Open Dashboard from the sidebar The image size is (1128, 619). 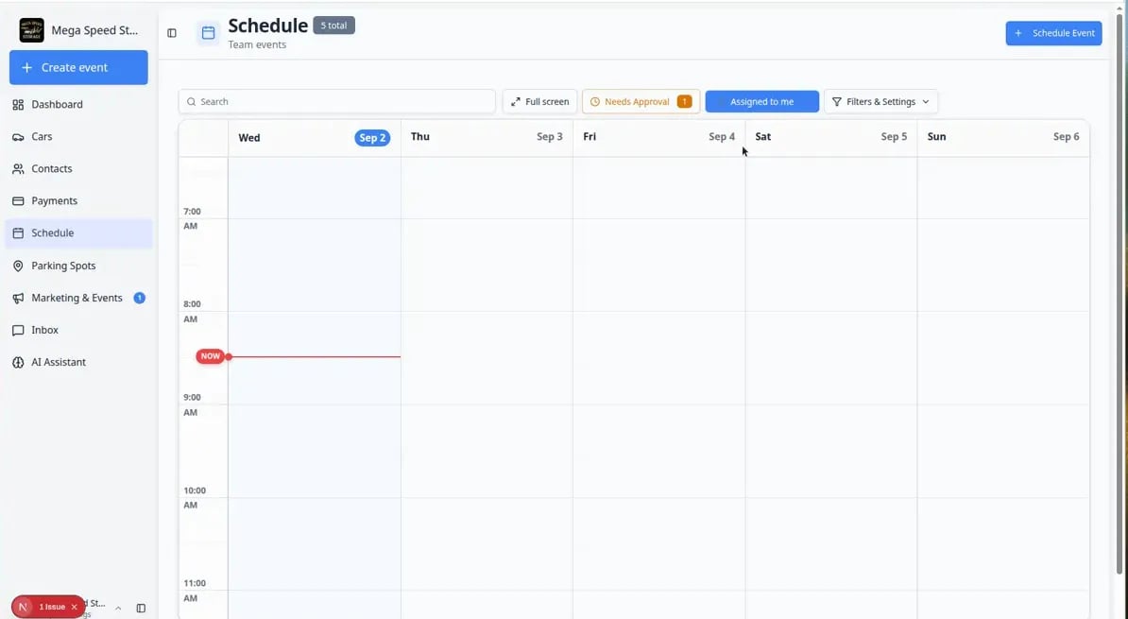78,104
